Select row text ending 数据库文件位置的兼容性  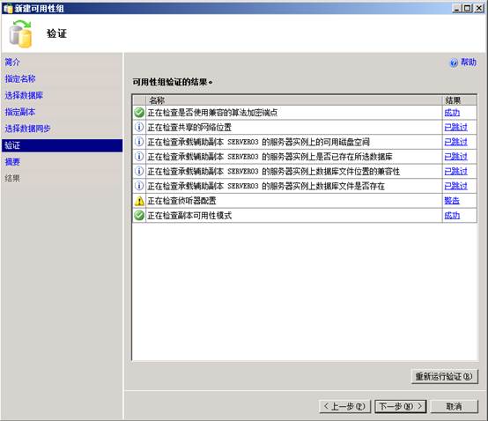(273, 171)
